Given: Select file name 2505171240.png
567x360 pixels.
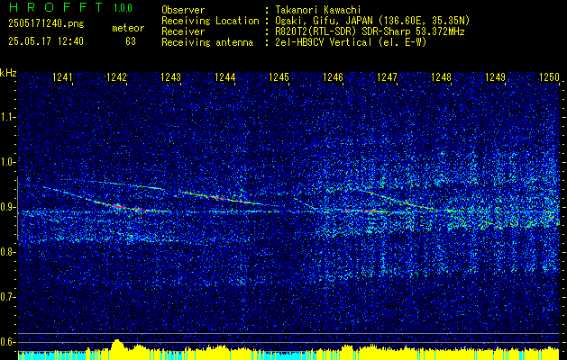Looking at the screenshot, I should pyautogui.click(x=46, y=24).
